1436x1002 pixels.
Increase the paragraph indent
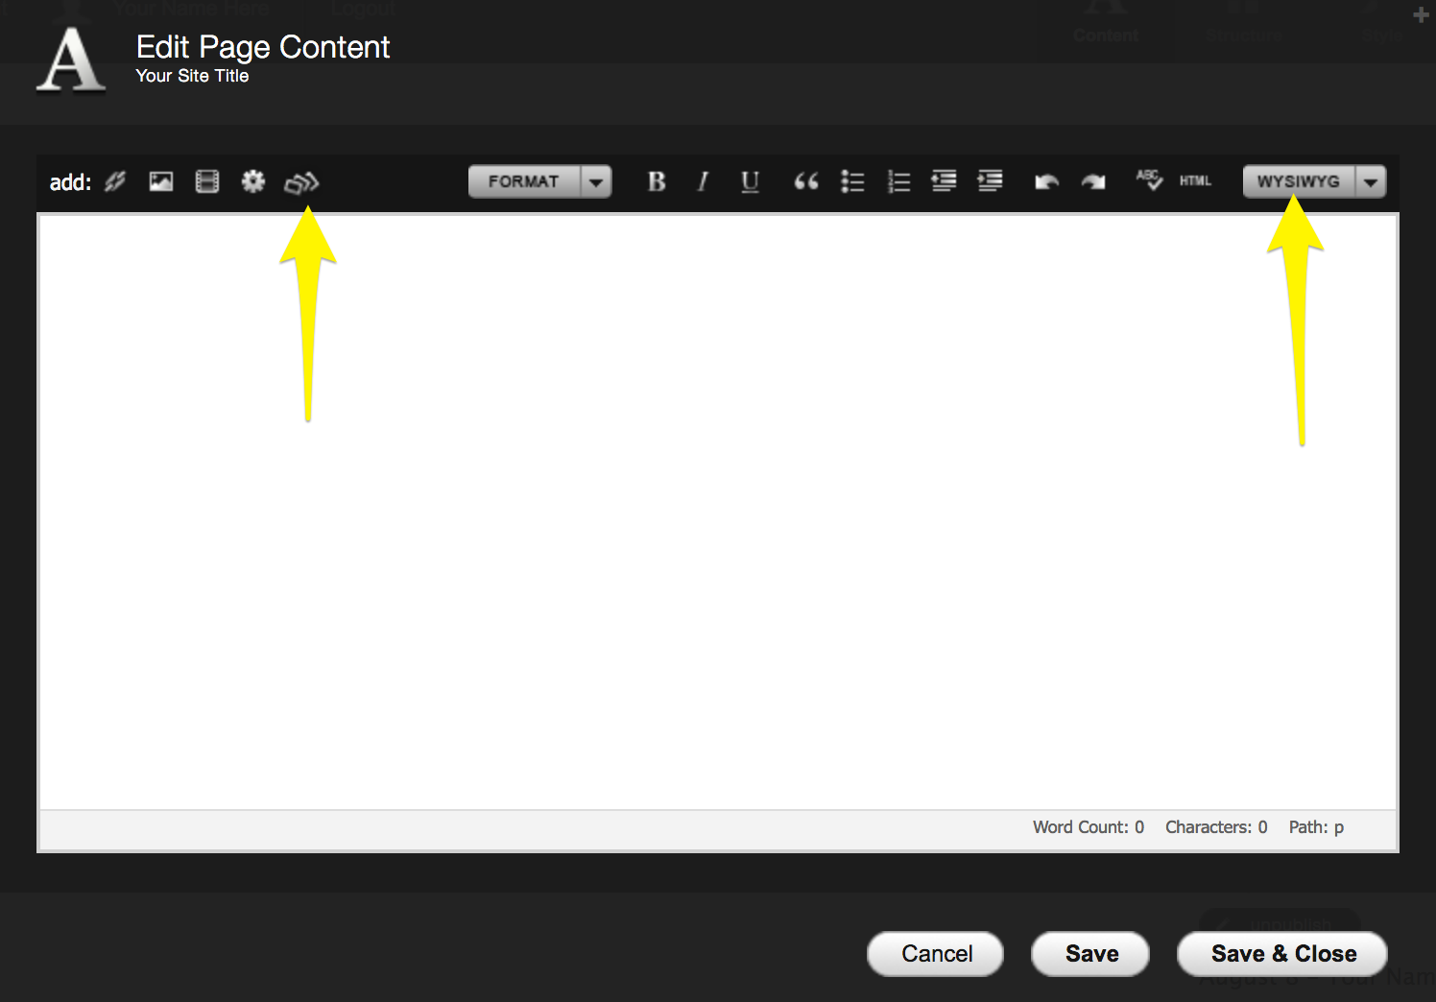pos(990,181)
